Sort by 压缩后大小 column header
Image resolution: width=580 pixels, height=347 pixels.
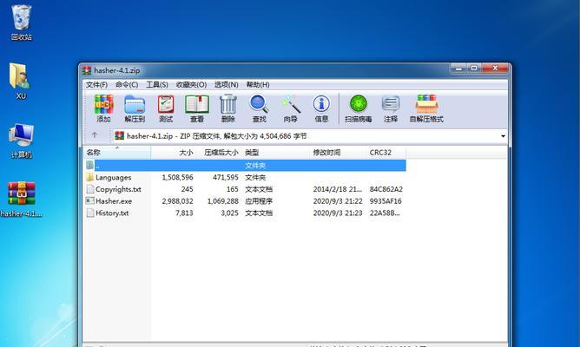click(x=219, y=153)
